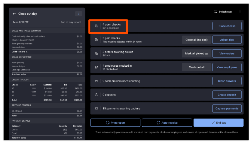Click the End day button
The image size is (251, 143).
[218, 123]
